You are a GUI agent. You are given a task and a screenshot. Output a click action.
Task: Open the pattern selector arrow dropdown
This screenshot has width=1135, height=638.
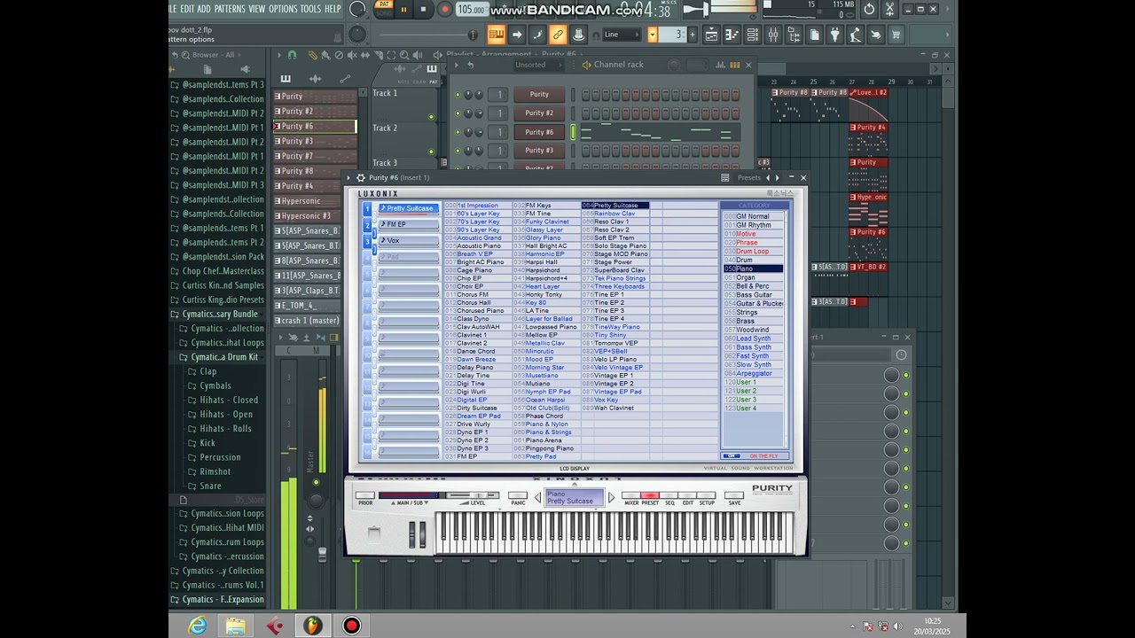(x=653, y=35)
